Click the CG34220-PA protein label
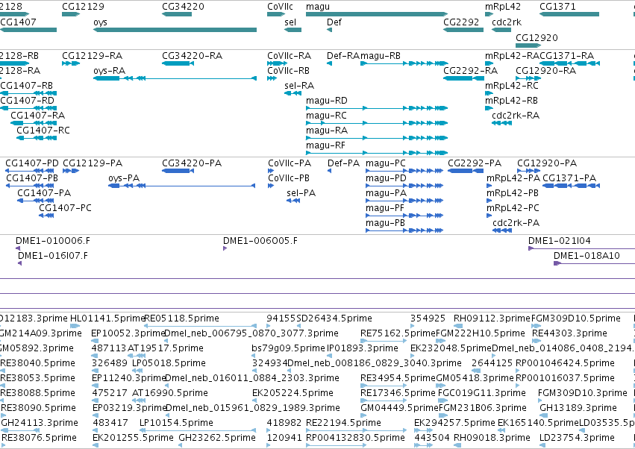Image resolution: width=635 pixels, height=449 pixels. (x=192, y=163)
